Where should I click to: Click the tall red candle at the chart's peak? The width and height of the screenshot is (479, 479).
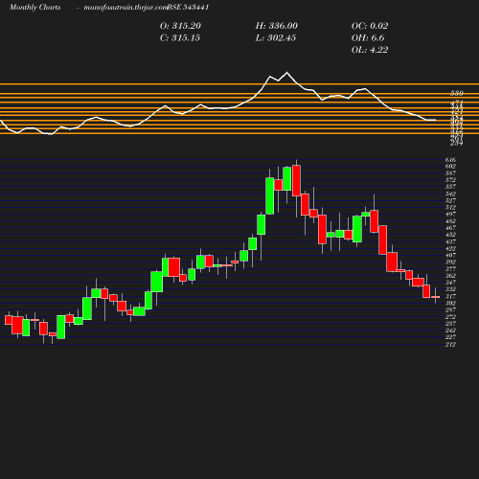point(296,181)
